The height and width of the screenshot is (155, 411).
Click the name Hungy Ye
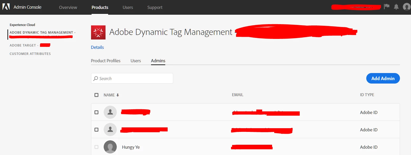[x=131, y=147]
